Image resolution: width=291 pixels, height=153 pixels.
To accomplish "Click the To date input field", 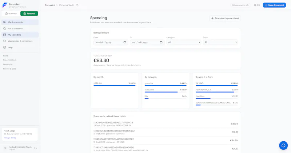I will [147, 42].
